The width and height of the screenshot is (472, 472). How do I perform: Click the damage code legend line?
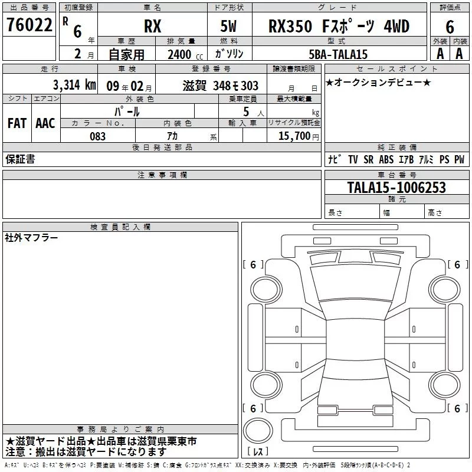coord(208,465)
